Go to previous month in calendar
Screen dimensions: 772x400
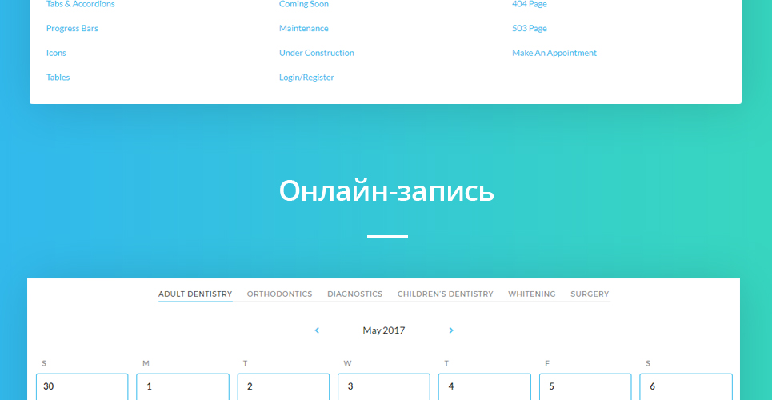(317, 330)
